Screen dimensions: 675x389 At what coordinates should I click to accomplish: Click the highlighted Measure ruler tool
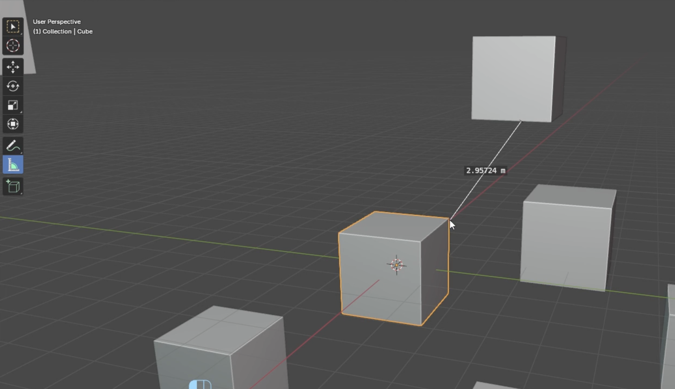click(x=13, y=165)
